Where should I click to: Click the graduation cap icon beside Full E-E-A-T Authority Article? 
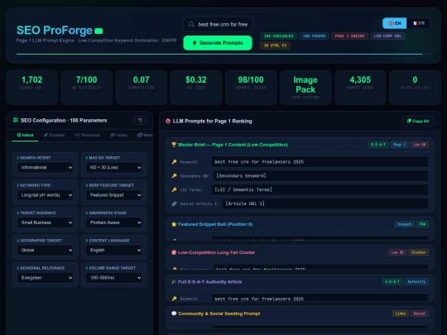point(174,282)
